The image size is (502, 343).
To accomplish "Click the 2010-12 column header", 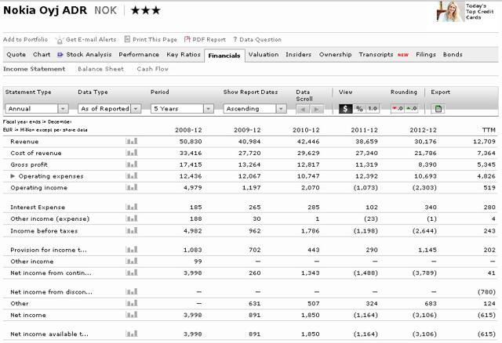I will 306,130.
